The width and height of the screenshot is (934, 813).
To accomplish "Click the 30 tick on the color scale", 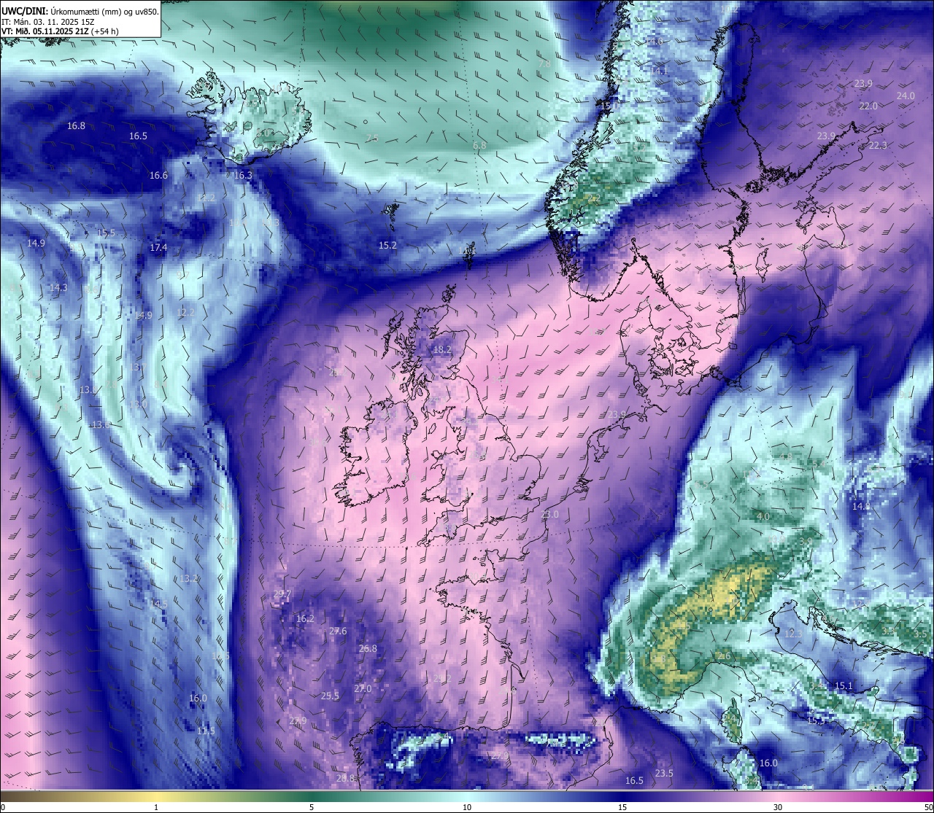I will (778, 807).
